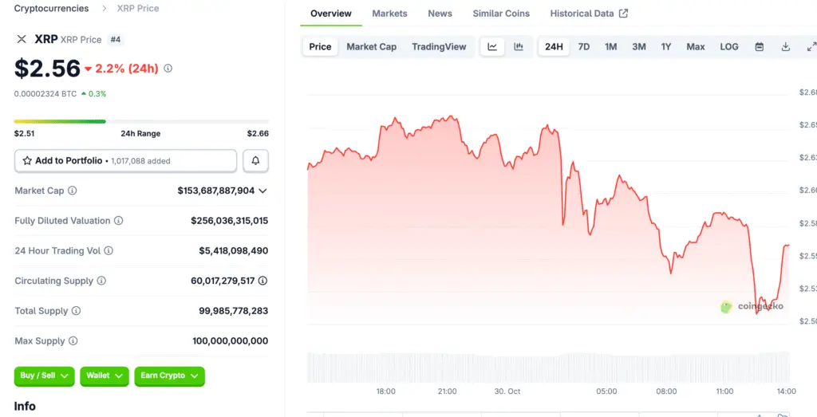Click info icon next to Market Cap
Viewport: 817px width, 417px height.
(73, 191)
